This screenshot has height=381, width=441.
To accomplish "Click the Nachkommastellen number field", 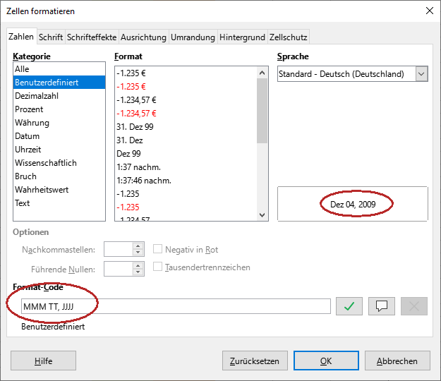I will pos(118,249).
